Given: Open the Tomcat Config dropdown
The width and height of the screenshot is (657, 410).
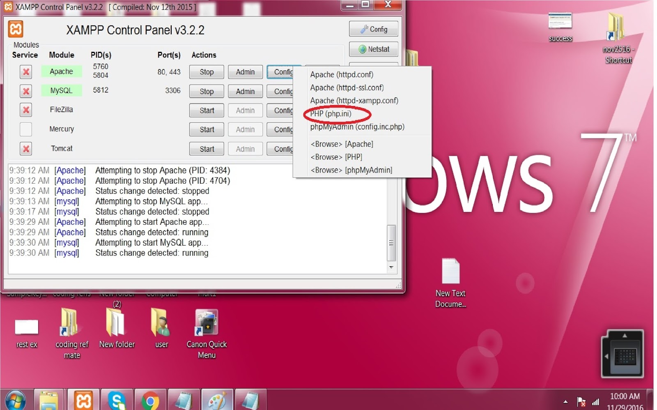Looking at the screenshot, I should point(280,149).
